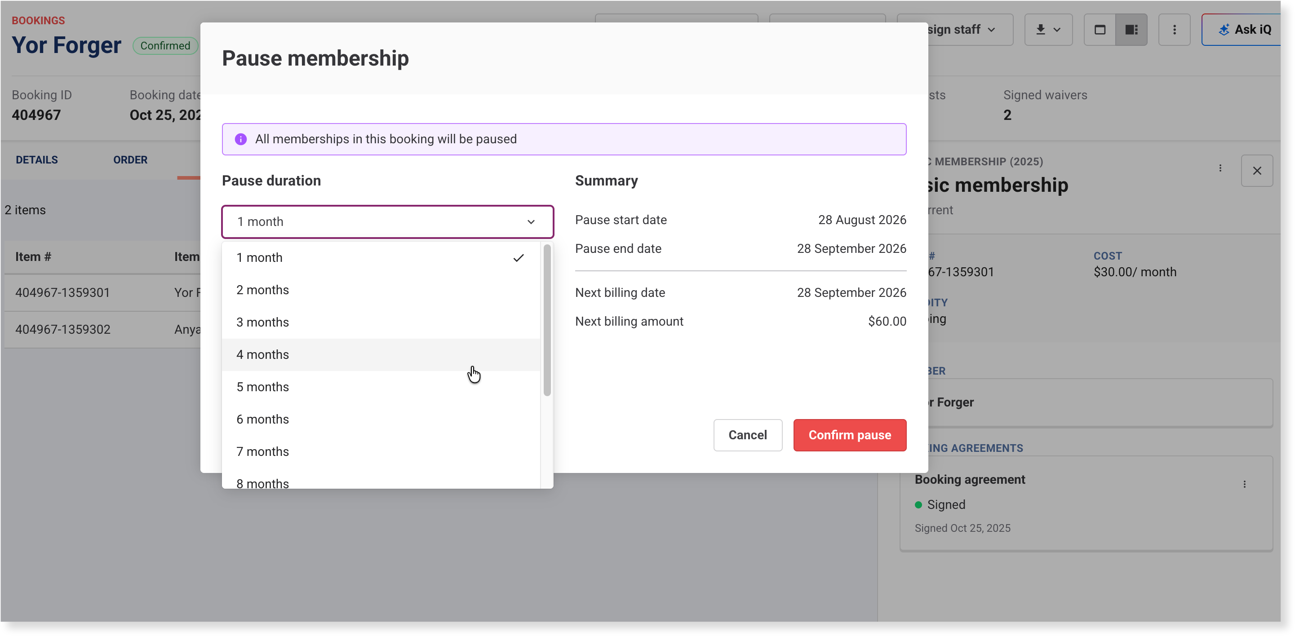Click item 404967-1359302 row
Viewport: 1295px width, 636px height.
click(x=102, y=330)
